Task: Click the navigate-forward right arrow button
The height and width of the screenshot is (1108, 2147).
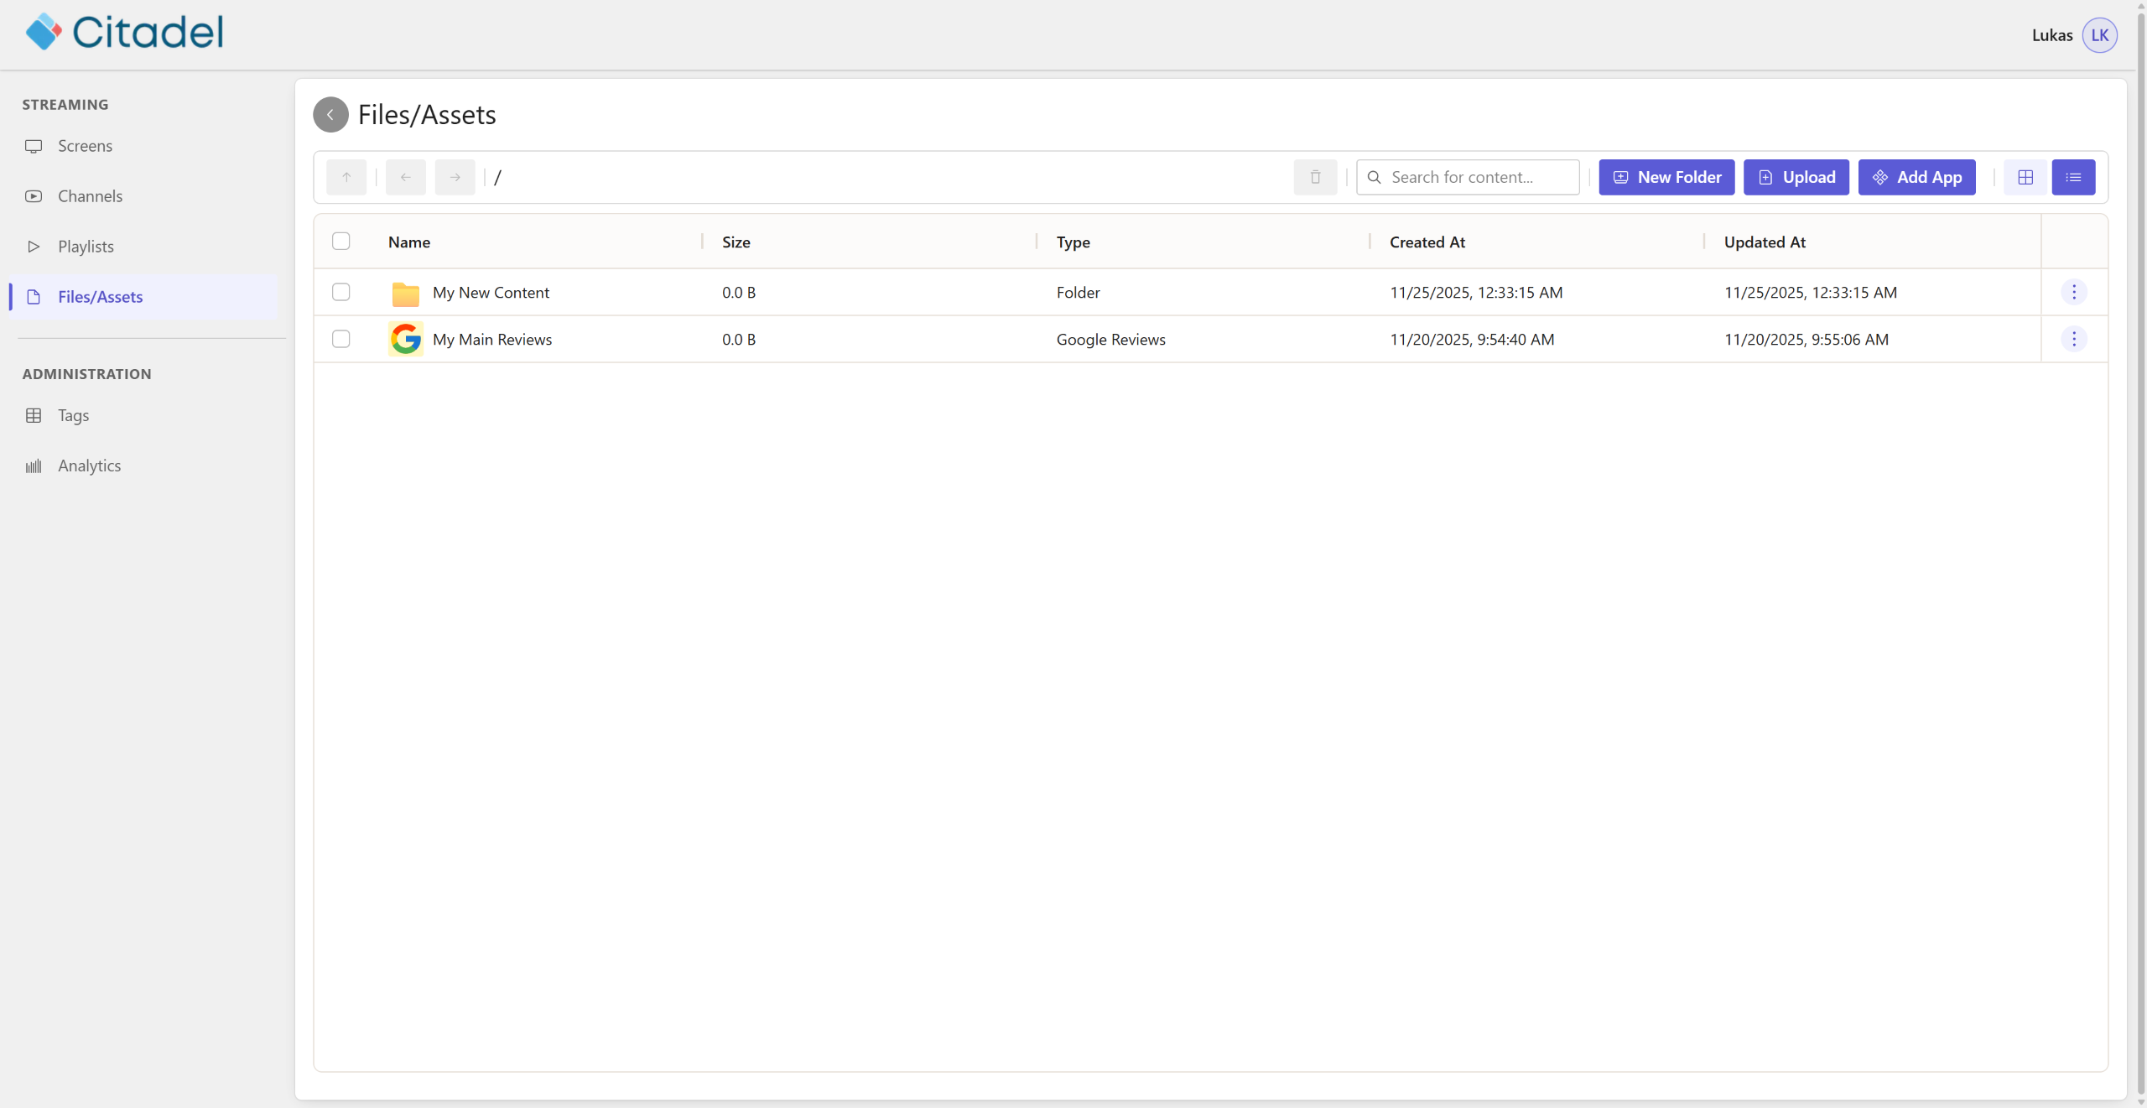Action: click(x=455, y=177)
